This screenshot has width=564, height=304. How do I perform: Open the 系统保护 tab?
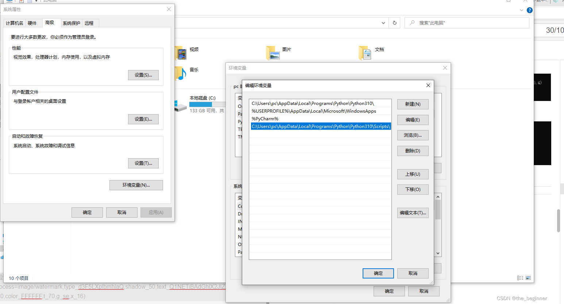click(72, 23)
